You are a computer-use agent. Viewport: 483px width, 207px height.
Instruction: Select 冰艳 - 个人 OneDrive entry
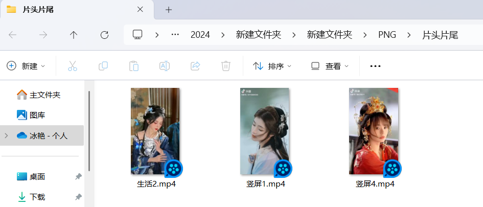(x=42, y=135)
